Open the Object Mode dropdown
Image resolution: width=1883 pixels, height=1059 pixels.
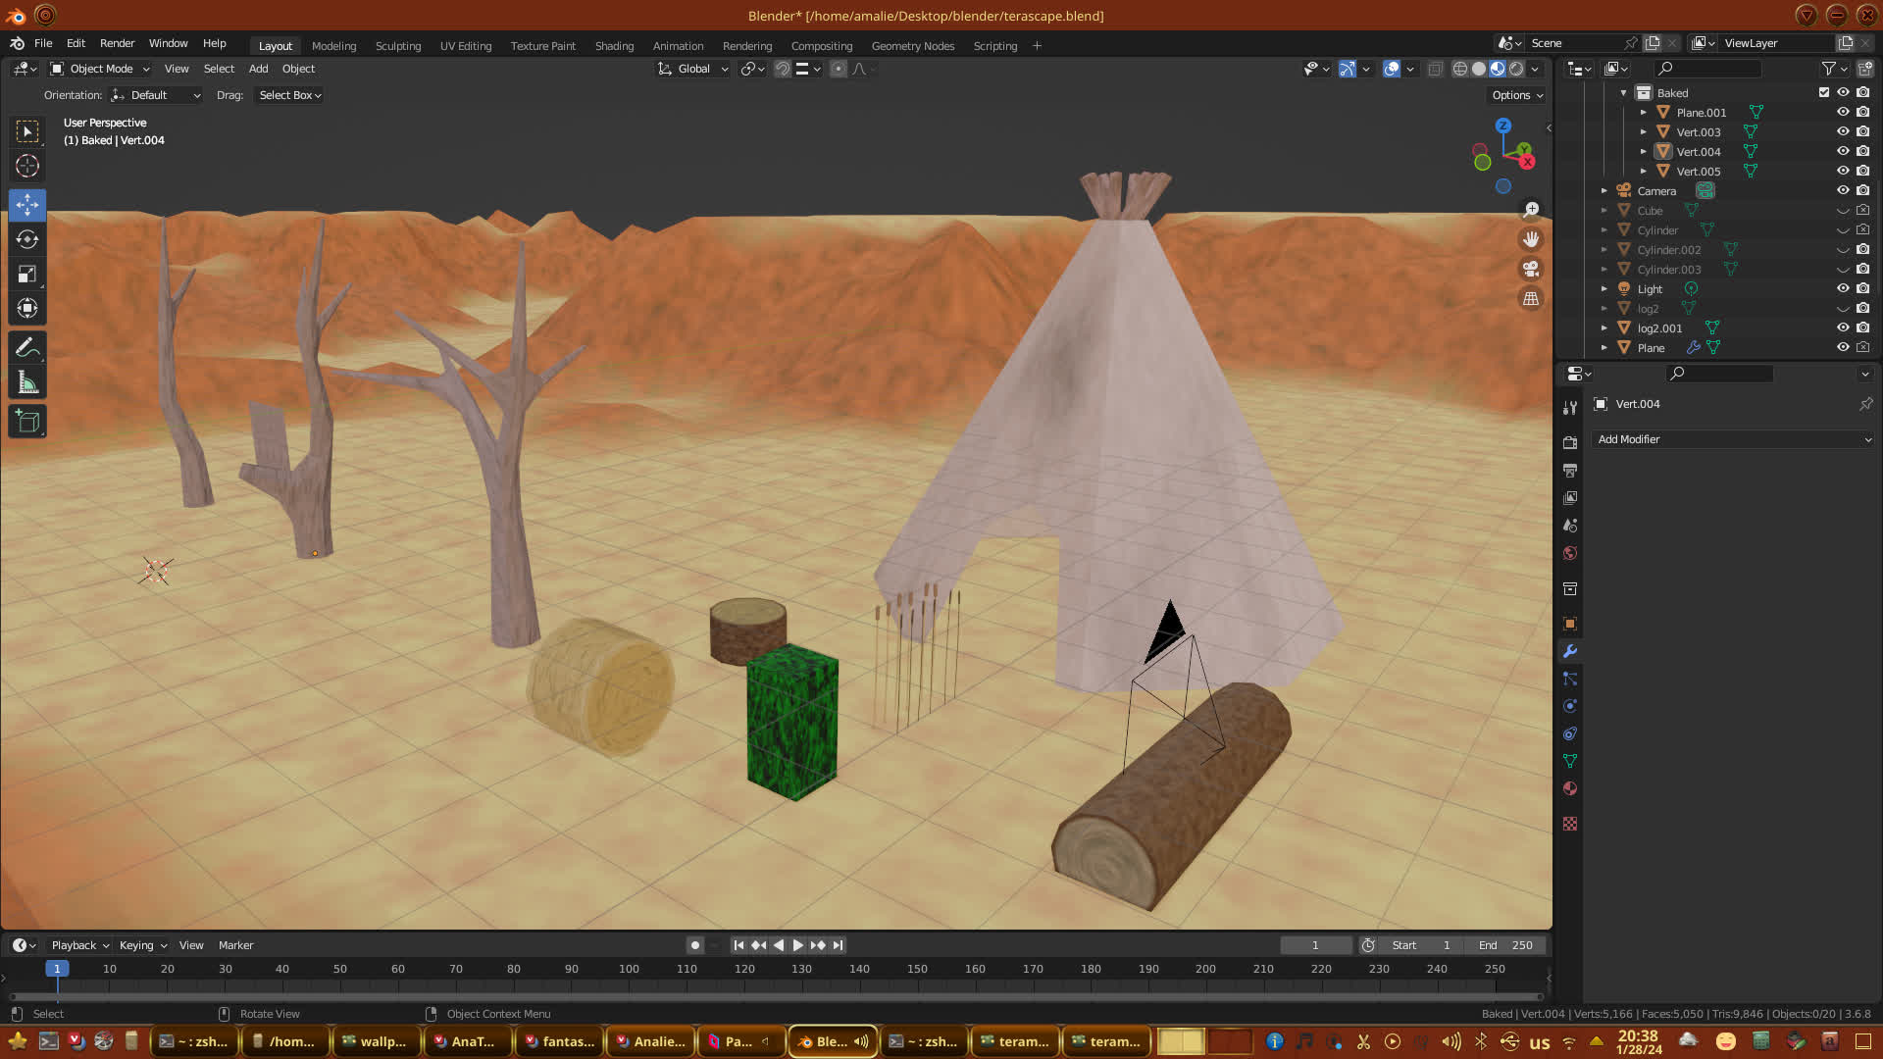click(100, 69)
